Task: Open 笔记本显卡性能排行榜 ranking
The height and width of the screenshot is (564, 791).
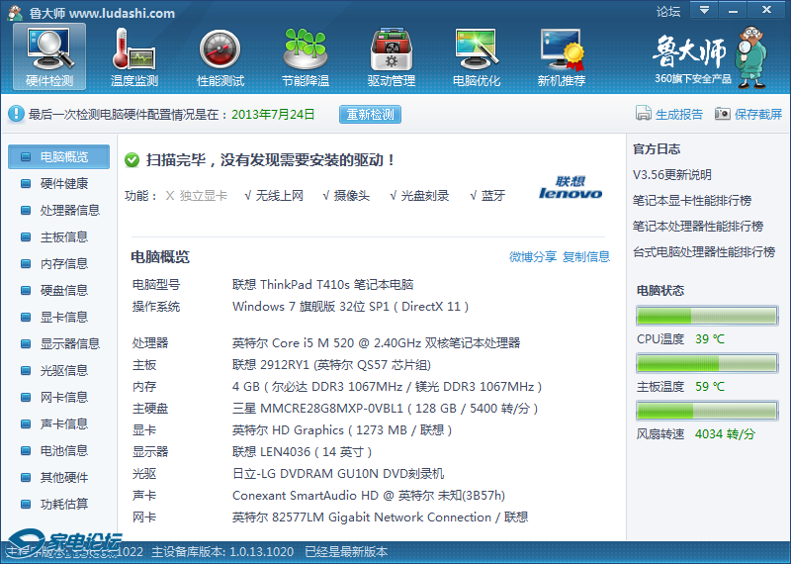Action: tap(692, 201)
